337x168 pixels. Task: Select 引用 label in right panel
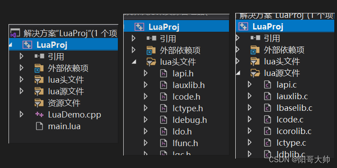(272, 38)
